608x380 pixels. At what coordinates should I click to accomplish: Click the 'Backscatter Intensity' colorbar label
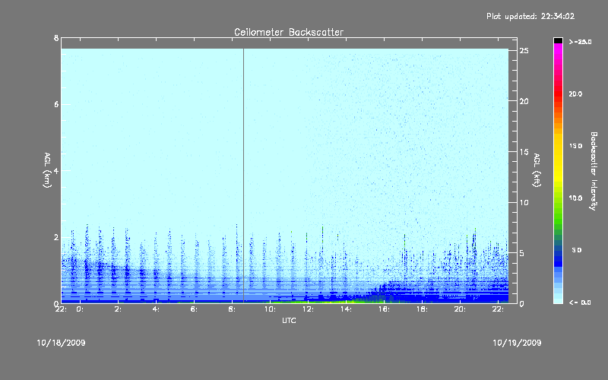click(x=594, y=171)
